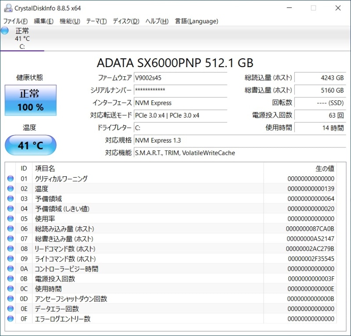The height and width of the screenshot is (336, 351).
Task: Click the 41°C temperature badge
Action: (30, 145)
